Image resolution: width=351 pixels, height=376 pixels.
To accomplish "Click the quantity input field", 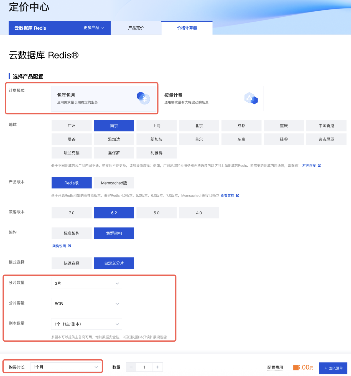I will click(144, 367).
